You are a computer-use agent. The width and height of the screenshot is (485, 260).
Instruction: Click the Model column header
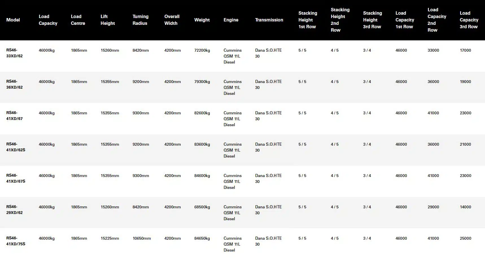click(x=13, y=20)
